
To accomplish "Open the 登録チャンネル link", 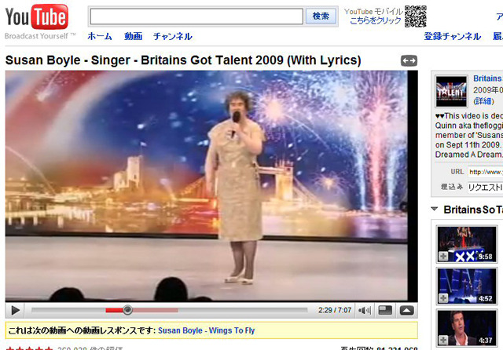I will [x=452, y=36].
